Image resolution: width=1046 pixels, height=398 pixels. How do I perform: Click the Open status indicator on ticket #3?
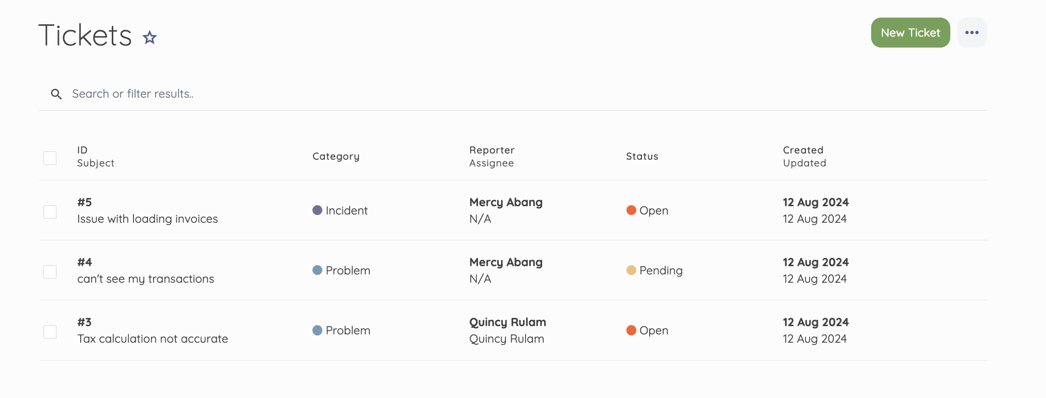pyautogui.click(x=647, y=330)
